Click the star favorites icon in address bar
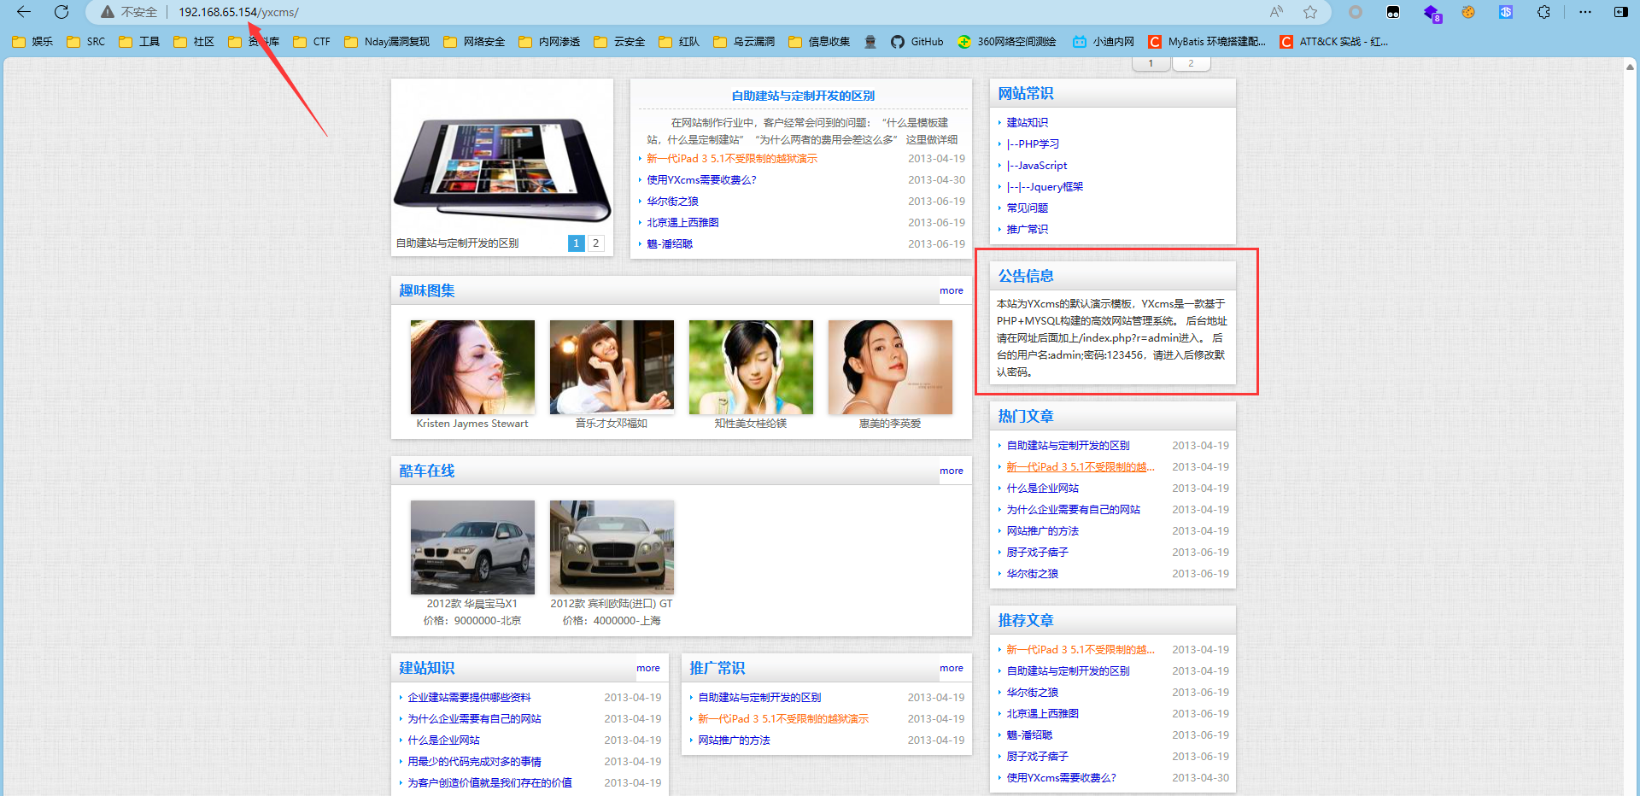The image size is (1640, 796). tap(1310, 12)
